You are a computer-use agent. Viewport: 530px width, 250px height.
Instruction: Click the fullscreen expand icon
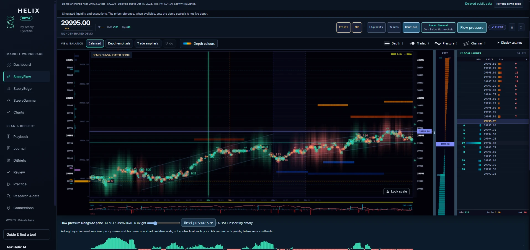coord(521,27)
